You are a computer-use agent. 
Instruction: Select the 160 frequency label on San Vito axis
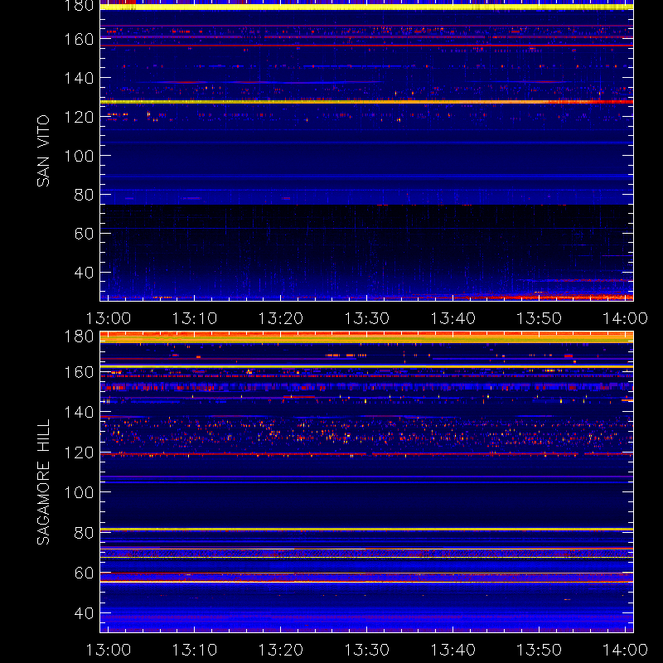(79, 39)
